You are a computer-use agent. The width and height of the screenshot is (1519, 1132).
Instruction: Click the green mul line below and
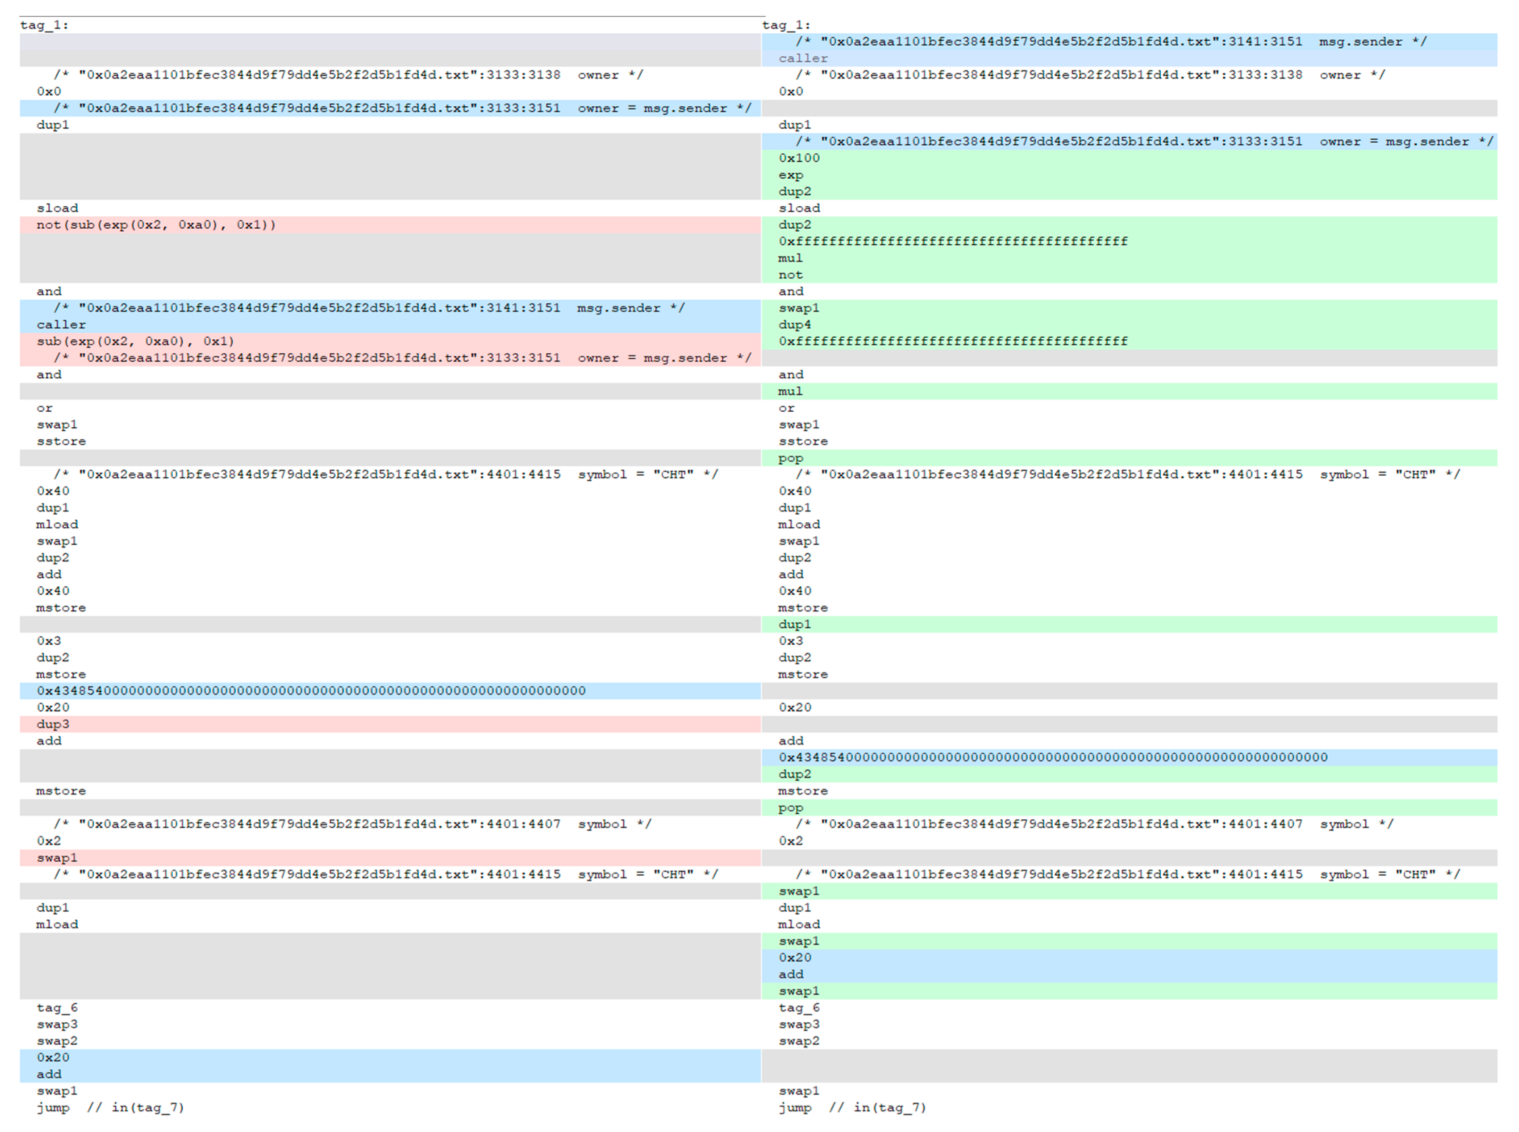(x=790, y=391)
